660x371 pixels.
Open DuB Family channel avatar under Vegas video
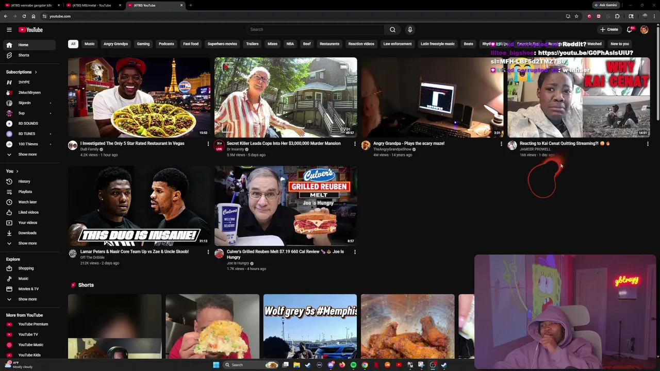(73, 145)
